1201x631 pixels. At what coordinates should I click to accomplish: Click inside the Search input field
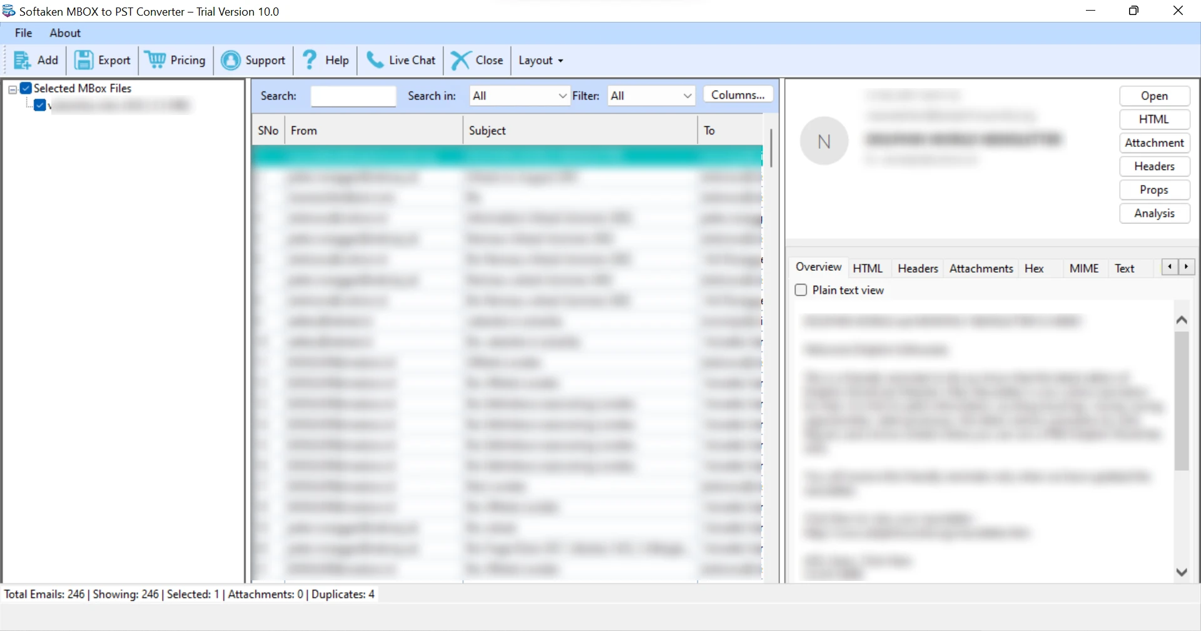tap(353, 96)
